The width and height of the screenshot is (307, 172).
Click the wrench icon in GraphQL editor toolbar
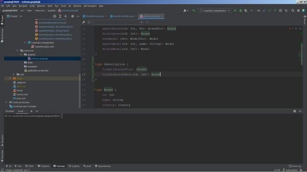click(83, 22)
